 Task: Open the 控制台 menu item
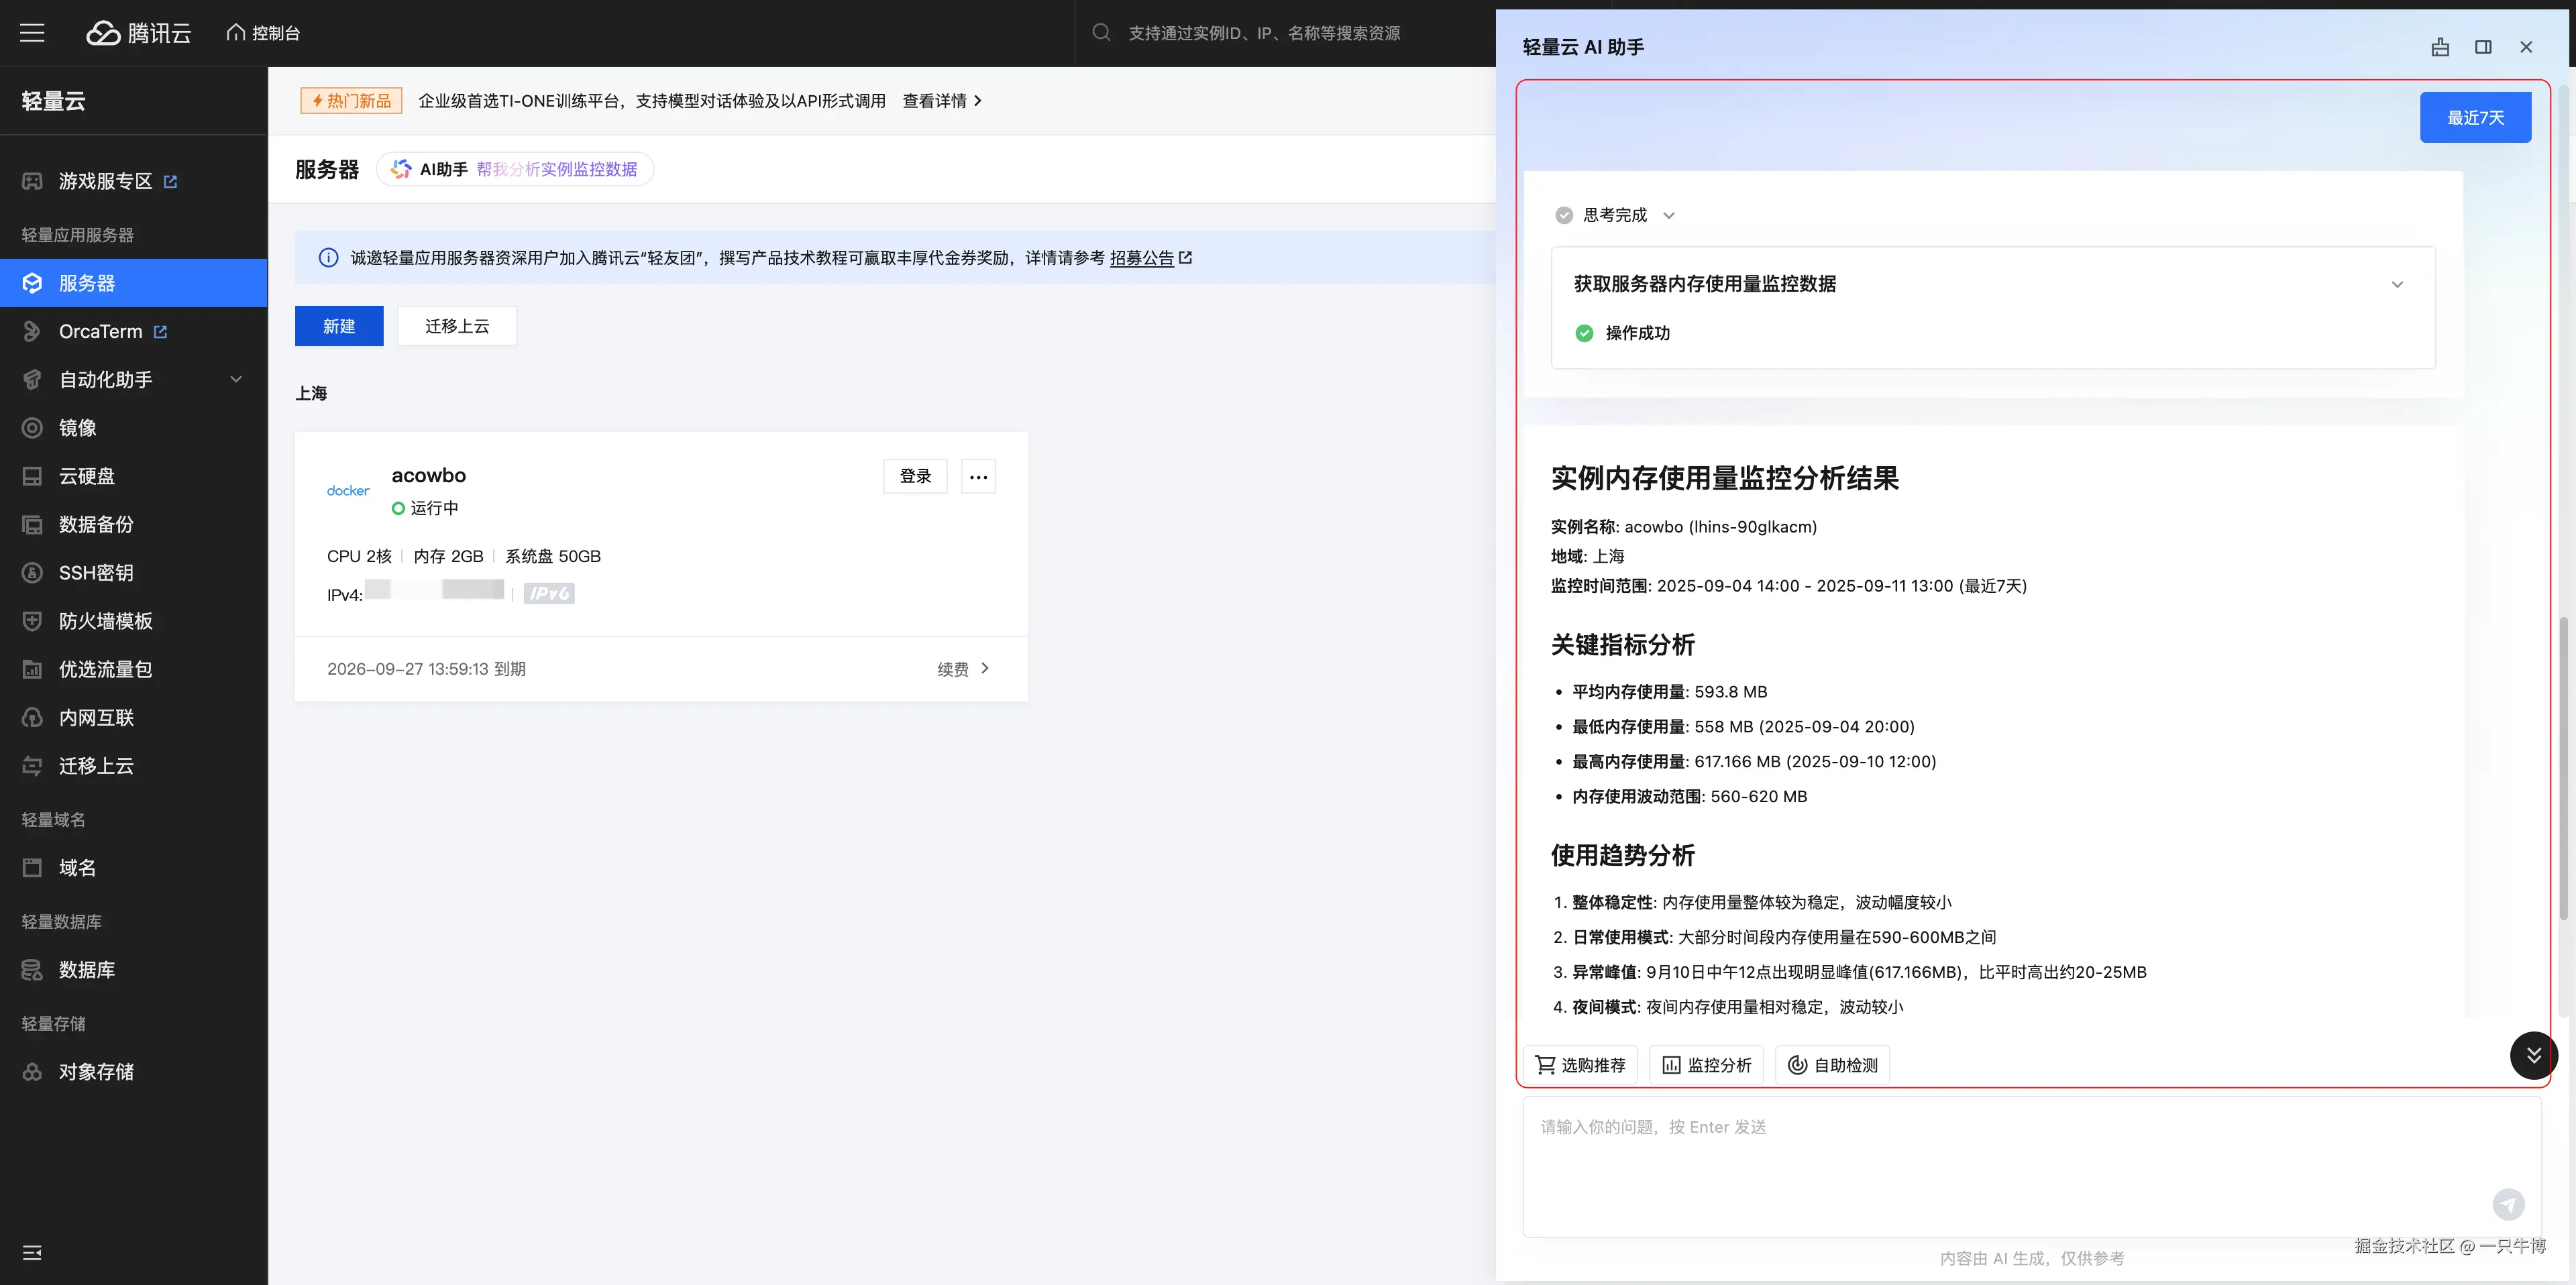tap(262, 32)
